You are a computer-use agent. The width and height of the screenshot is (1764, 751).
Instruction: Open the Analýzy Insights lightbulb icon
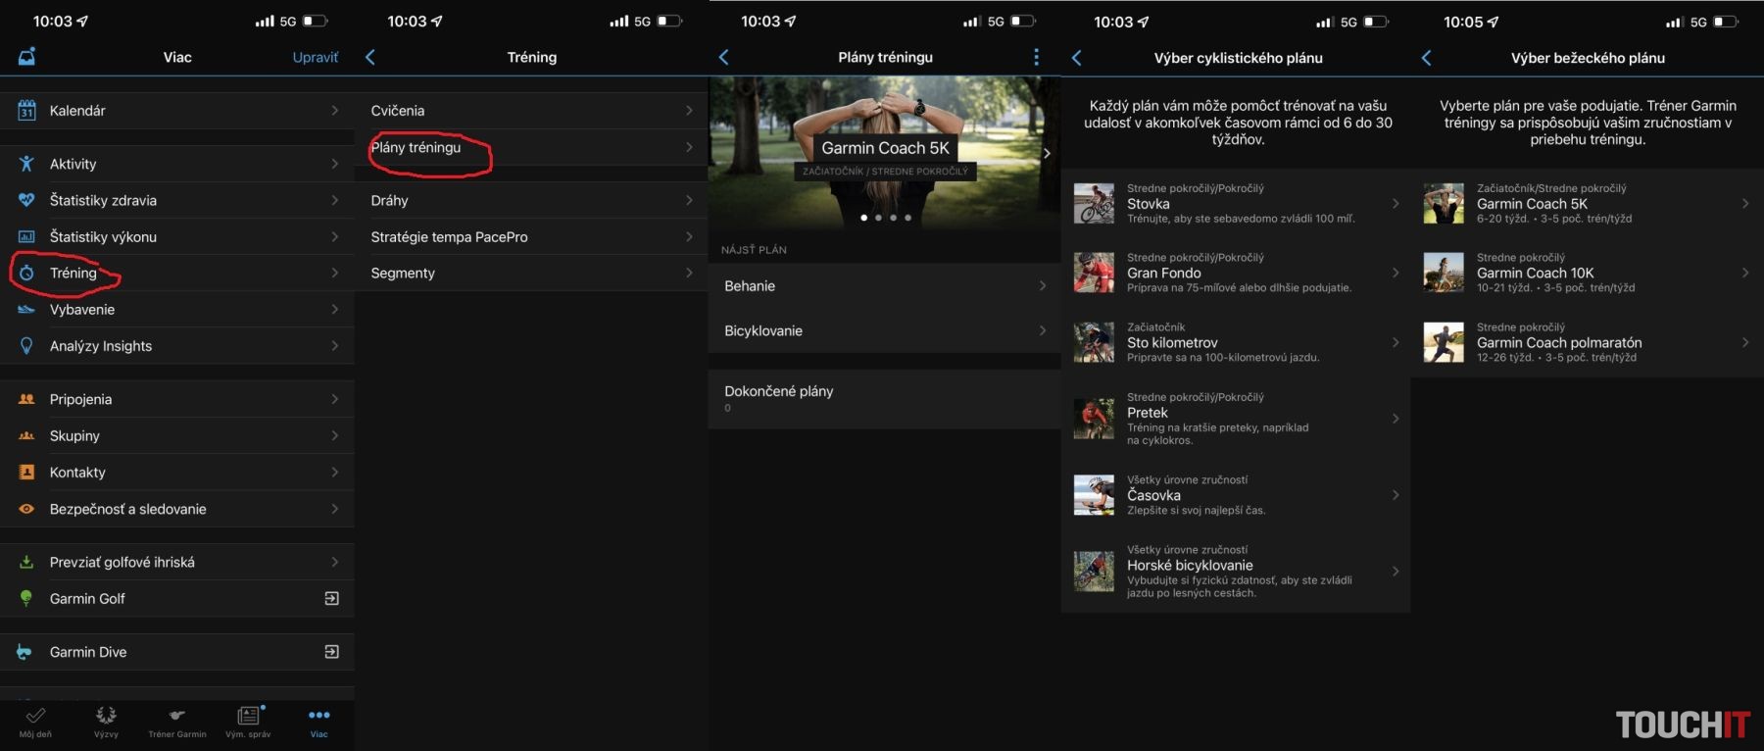pos(26,346)
